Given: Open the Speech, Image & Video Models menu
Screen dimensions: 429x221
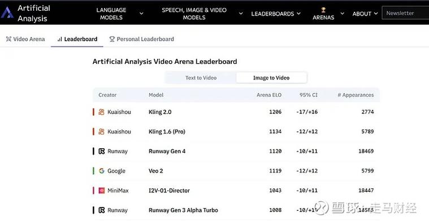Looking at the screenshot, I should tap(202, 14).
